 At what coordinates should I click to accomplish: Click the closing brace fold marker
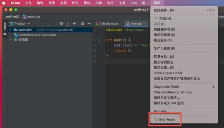point(104,56)
